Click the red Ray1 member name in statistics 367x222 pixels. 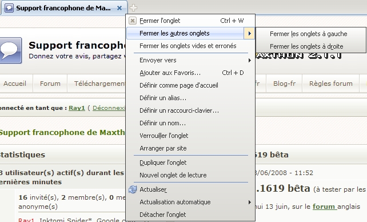point(26,220)
